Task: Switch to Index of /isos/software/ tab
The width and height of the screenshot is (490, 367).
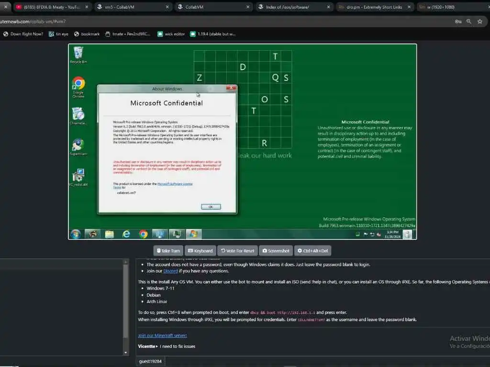Action: click(x=295, y=7)
